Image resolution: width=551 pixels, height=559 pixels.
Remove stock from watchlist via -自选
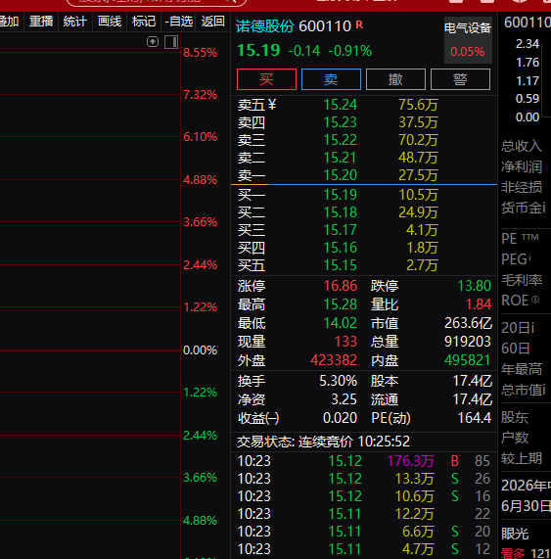click(x=179, y=21)
